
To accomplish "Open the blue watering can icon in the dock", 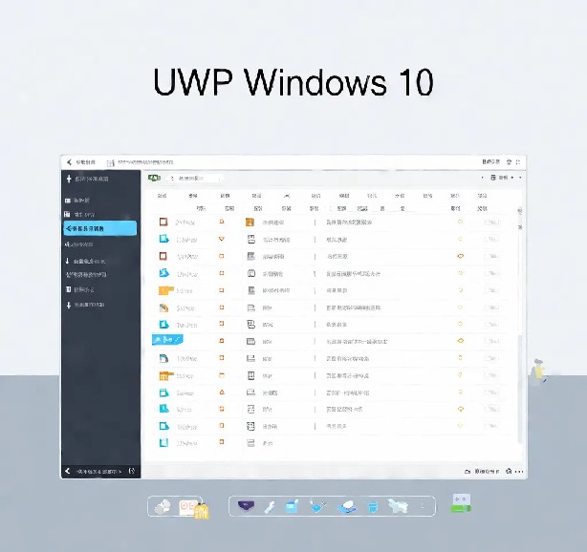I will (317, 506).
